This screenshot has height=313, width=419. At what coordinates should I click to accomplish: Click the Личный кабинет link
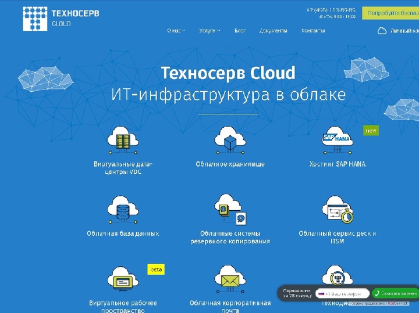404,31
